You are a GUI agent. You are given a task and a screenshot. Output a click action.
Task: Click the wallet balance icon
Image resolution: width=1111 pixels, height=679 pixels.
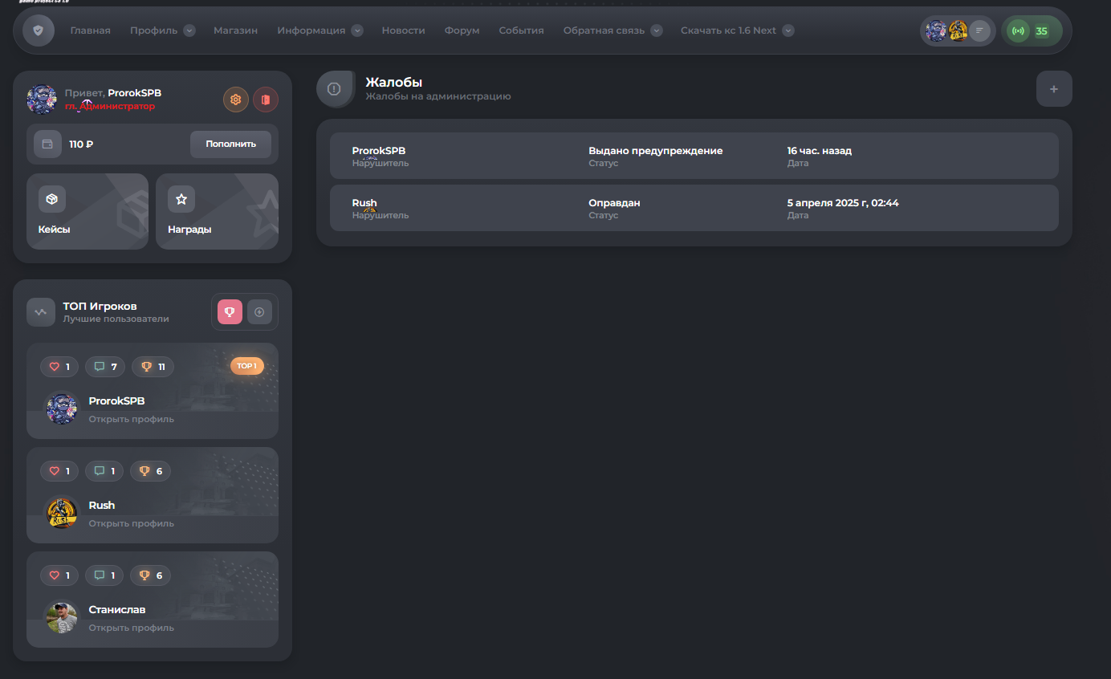click(x=47, y=144)
